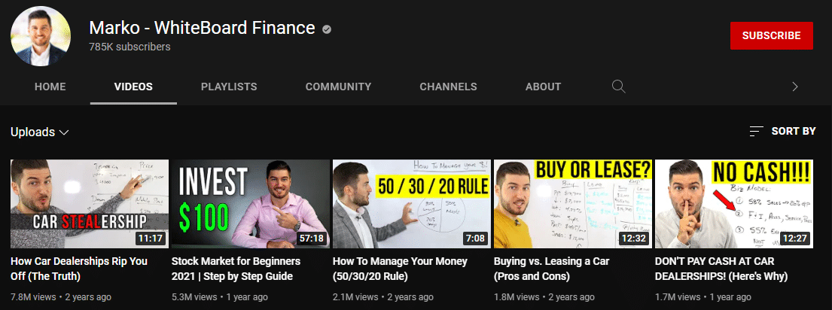The width and height of the screenshot is (832, 310).
Task: Click the channel avatar profile picture
Action: click(41, 37)
